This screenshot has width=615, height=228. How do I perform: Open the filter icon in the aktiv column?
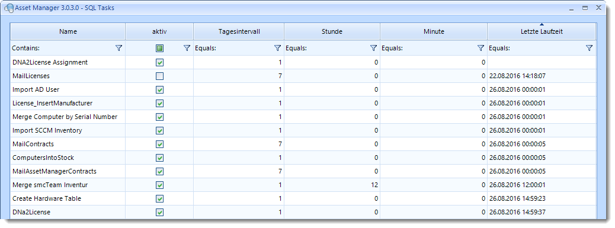point(187,48)
